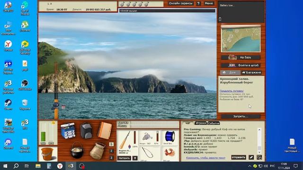Switch to the Дом tab

coord(230,72)
